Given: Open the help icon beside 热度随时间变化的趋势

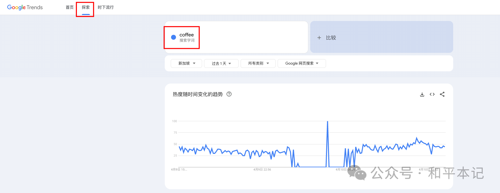Looking at the screenshot, I should coord(229,94).
